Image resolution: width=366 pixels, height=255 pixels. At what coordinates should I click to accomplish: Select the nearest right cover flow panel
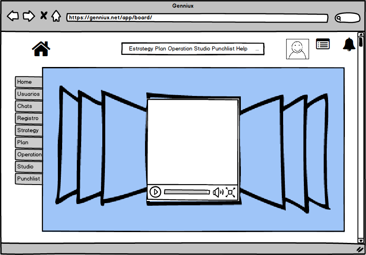tap(262, 152)
